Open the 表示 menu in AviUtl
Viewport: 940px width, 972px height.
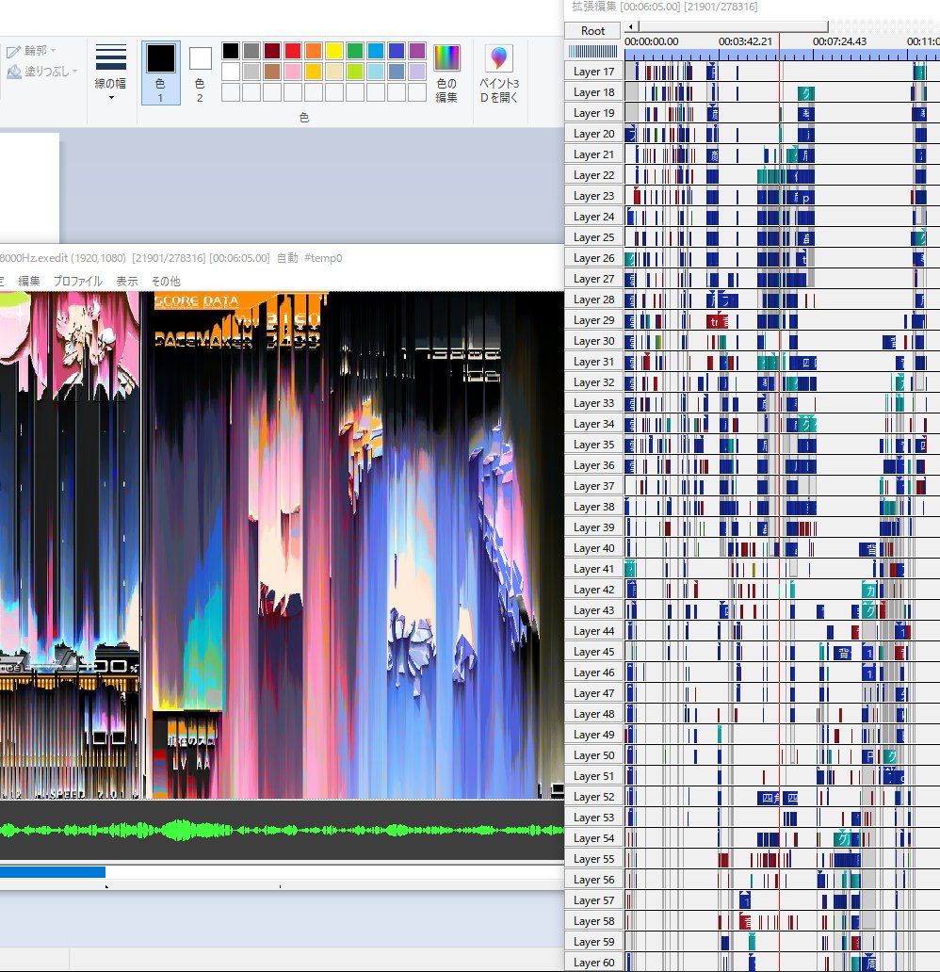pyautogui.click(x=127, y=281)
